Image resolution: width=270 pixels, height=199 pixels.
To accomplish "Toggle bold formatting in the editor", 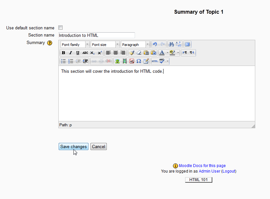I will (64, 53).
